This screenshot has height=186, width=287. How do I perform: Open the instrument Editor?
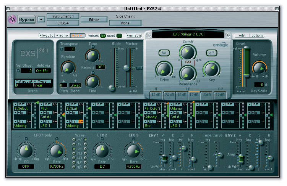pyautogui.click(x=94, y=19)
